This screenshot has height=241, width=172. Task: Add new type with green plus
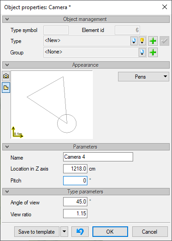153,41
